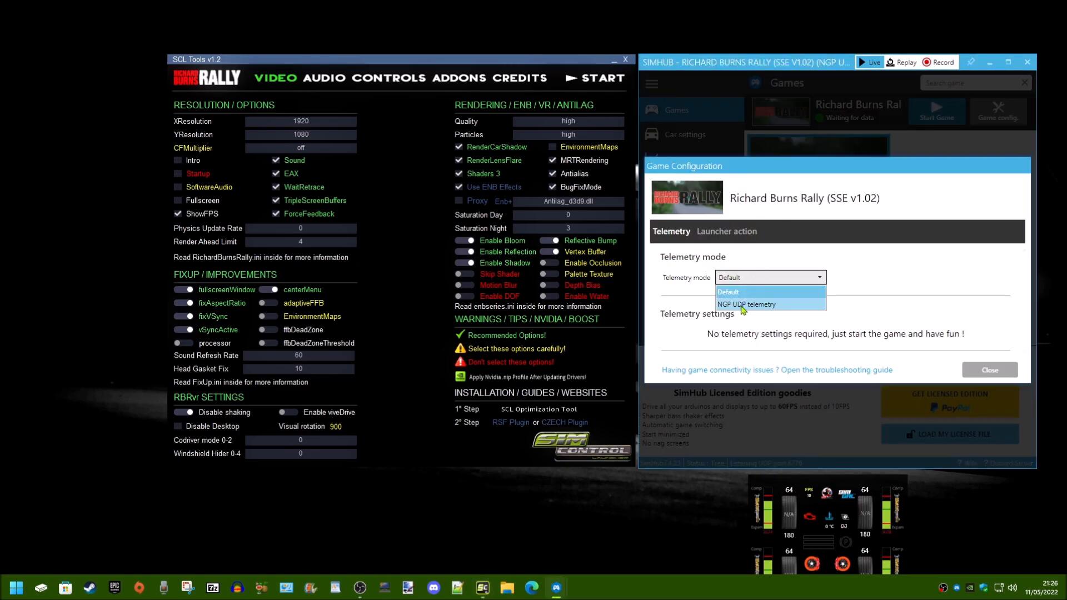This screenshot has width=1067, height=600.
Task: Click the Replay mode icon in SimHub
Action: [890, 62]
